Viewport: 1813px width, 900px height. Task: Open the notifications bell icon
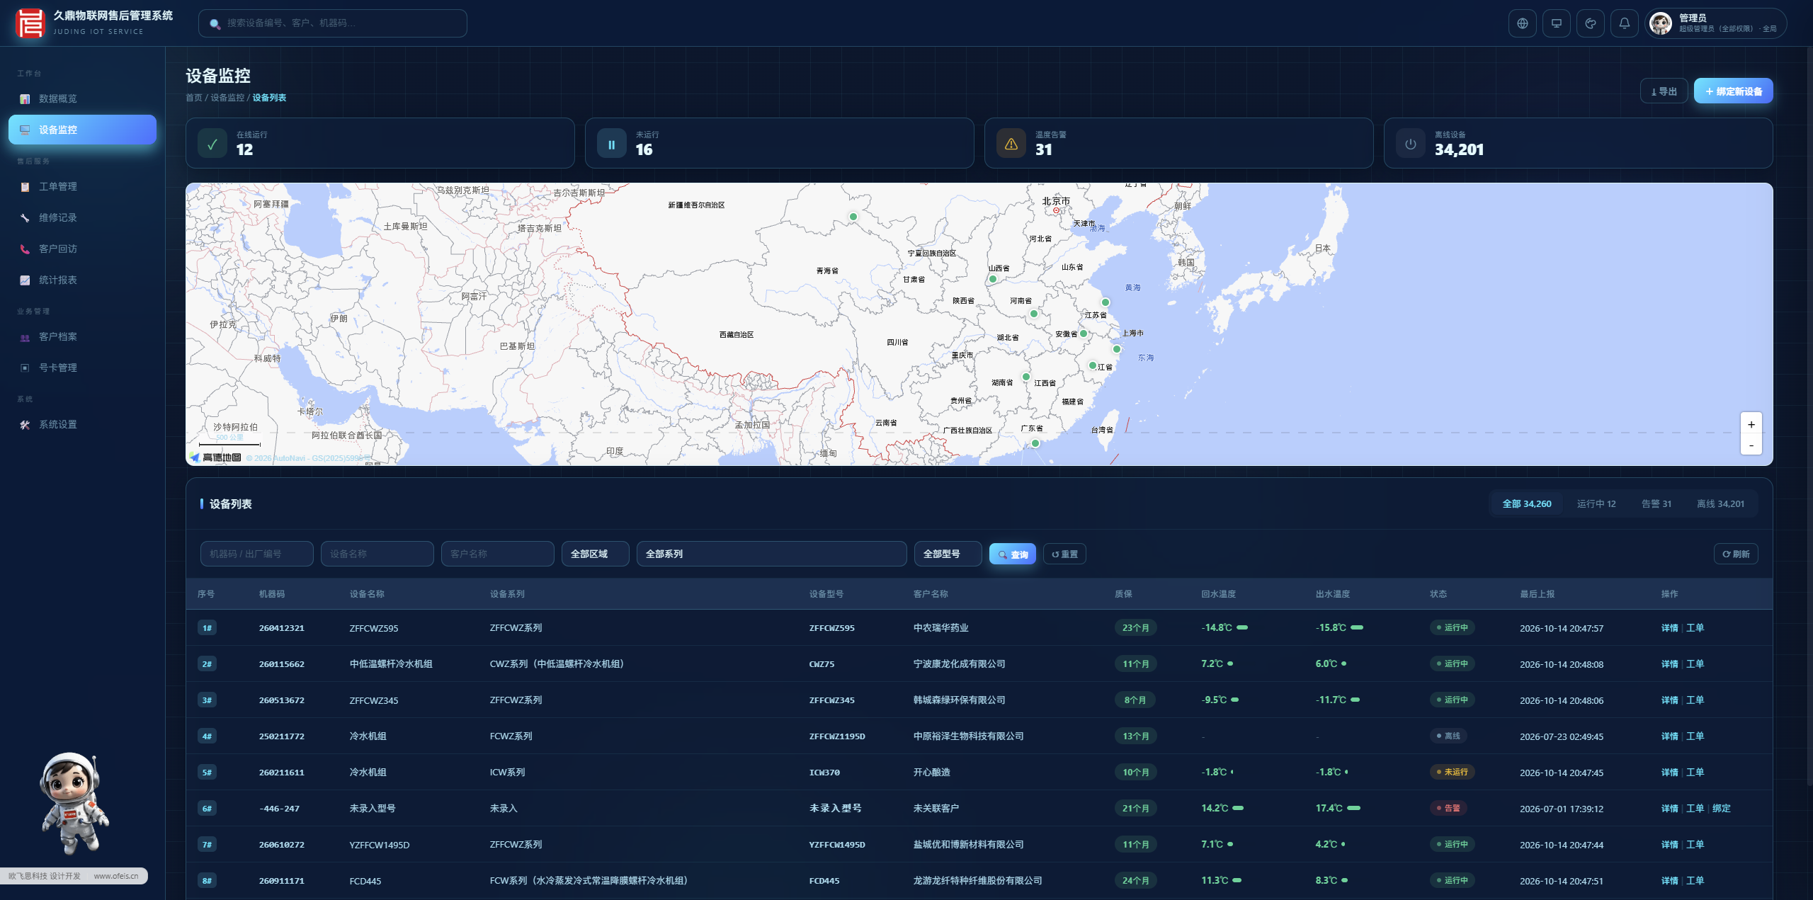pyautogui.click(x=1624, y=23)
